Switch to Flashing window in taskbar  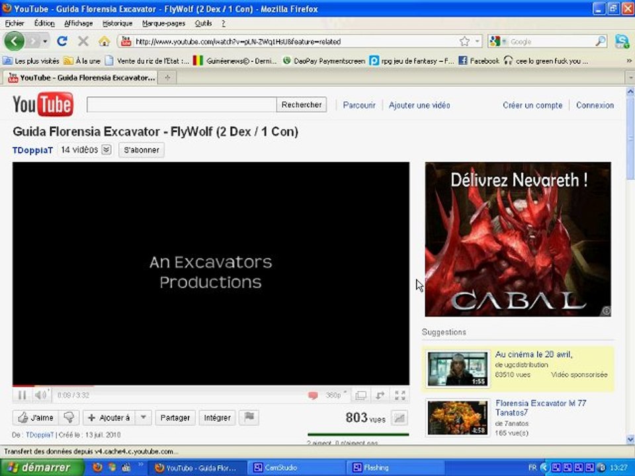(x=395, y=468)
